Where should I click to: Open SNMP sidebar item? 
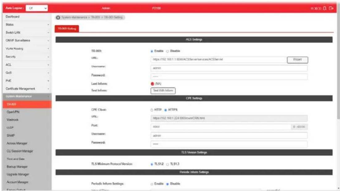pos(27,136)
